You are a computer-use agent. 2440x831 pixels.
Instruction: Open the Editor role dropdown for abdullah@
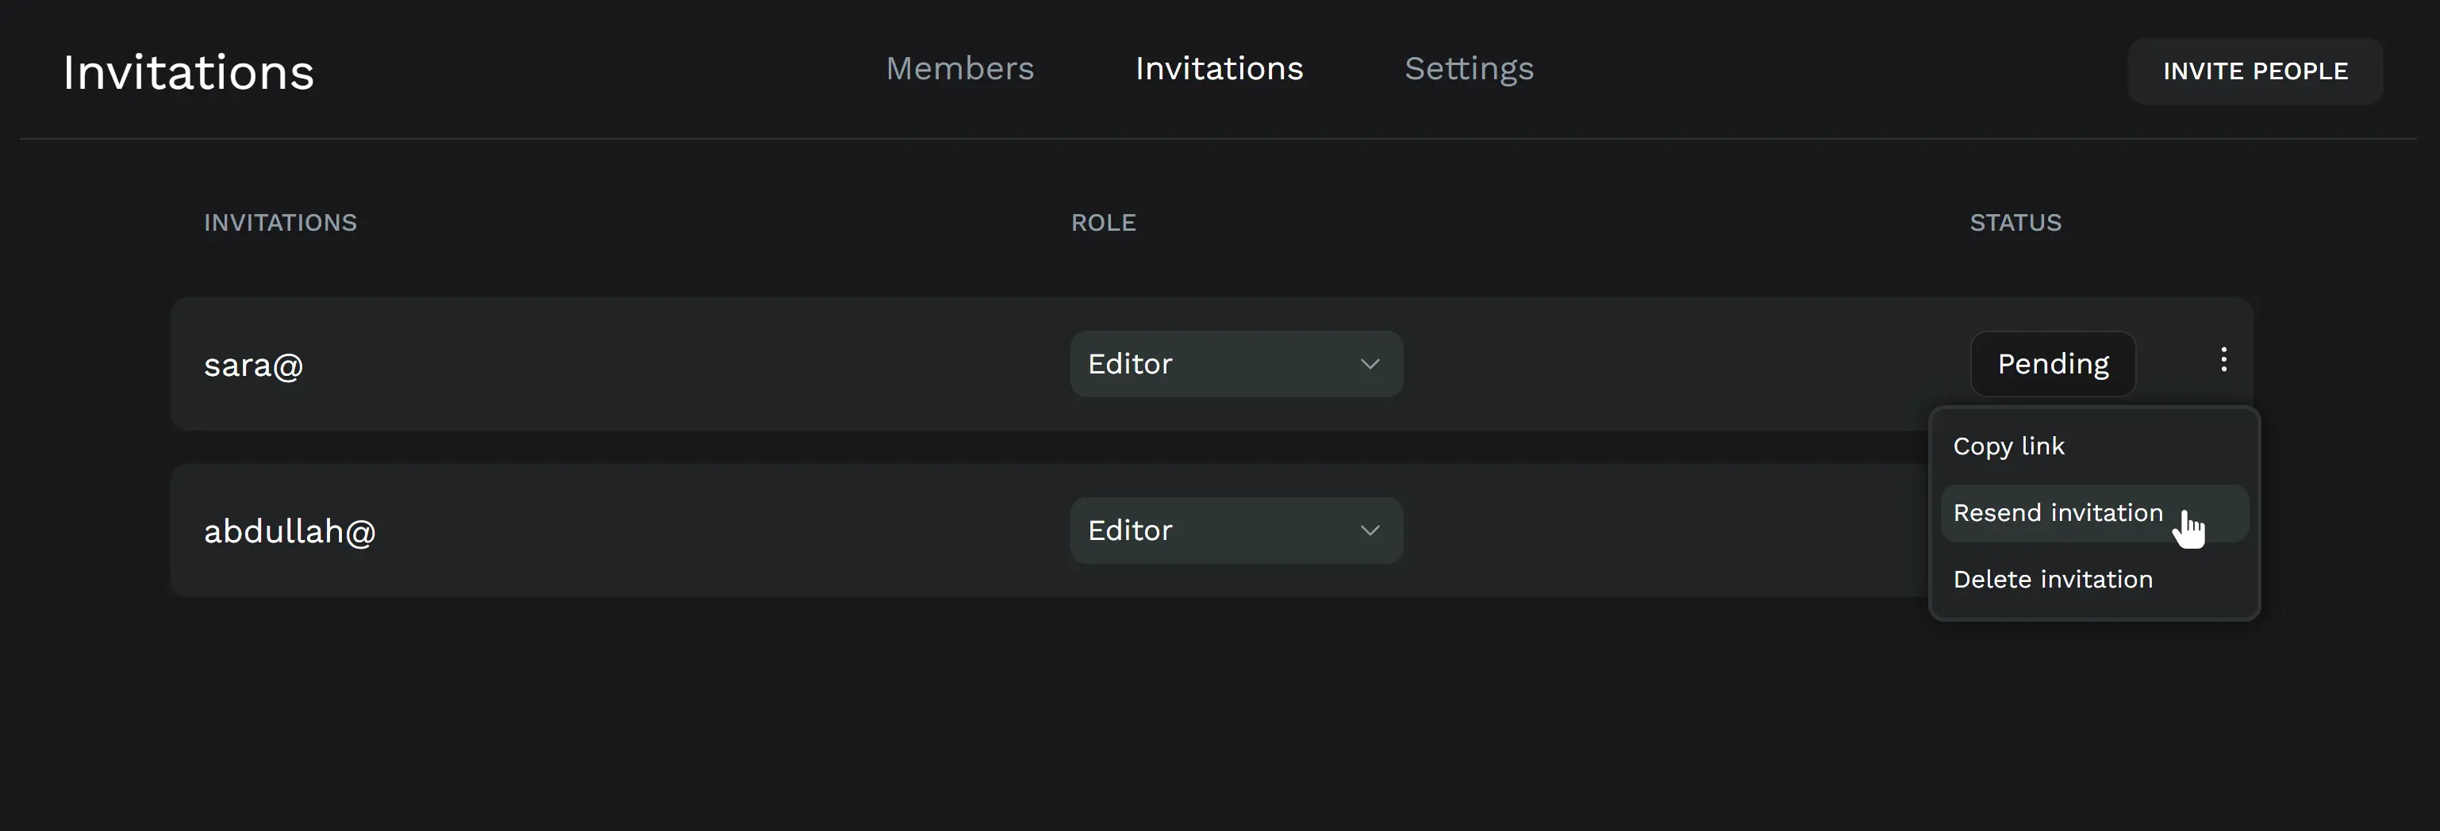[1235, 531]
